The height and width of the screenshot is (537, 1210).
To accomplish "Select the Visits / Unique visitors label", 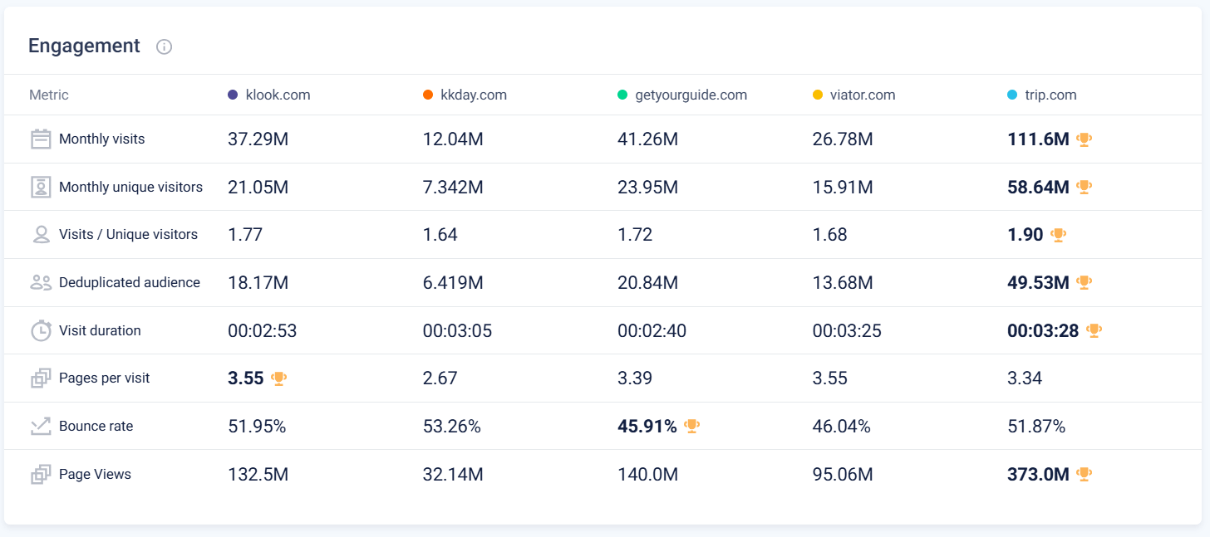I will tap(128, 234).
